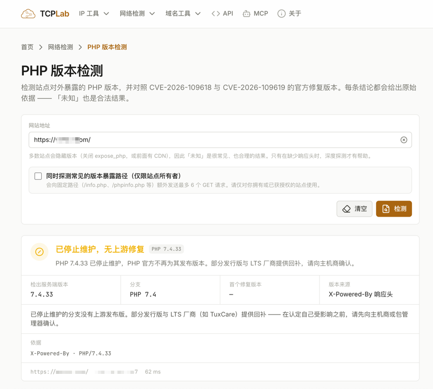Click the API code brackets icon
The image size is (433, 389).
tap(215, 14)
